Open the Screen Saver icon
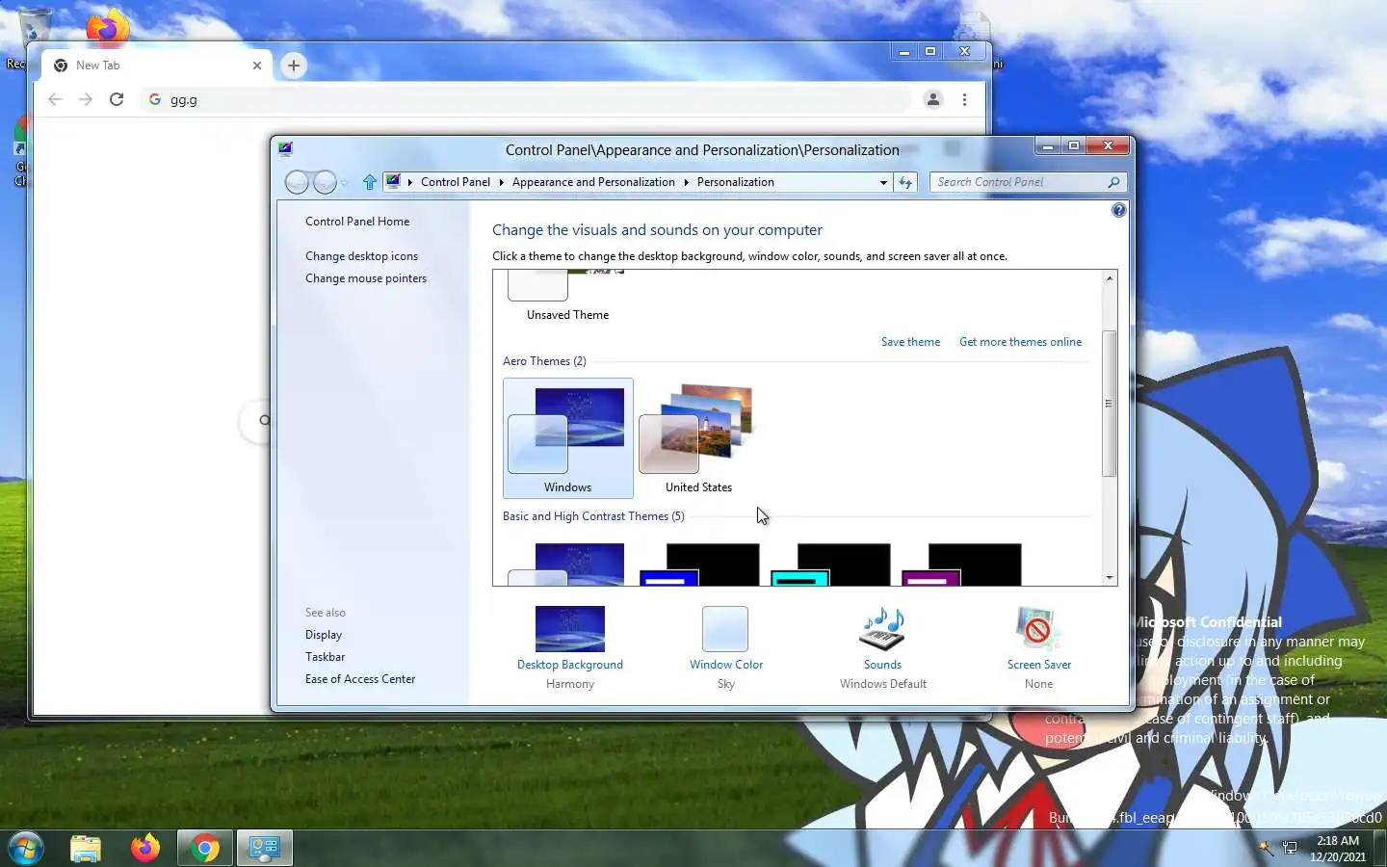 [1038, 629]
